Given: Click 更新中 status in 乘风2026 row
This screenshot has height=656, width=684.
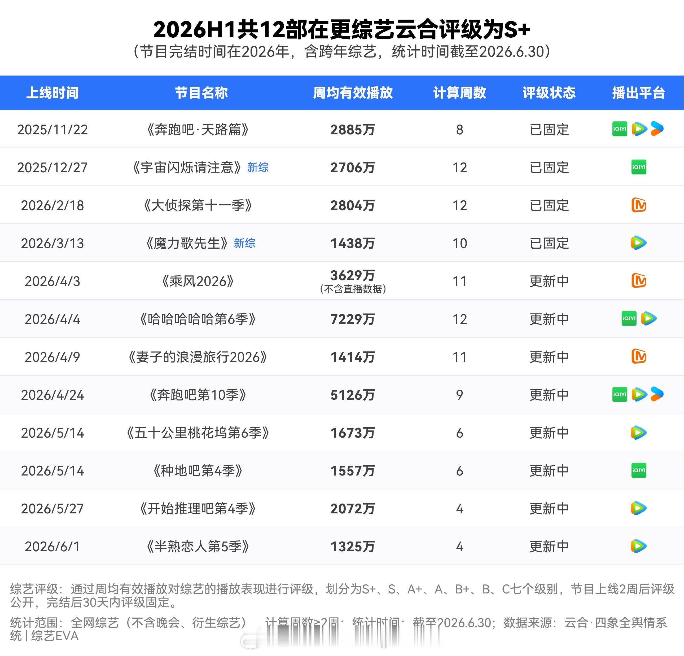Looking at the screenshot, I should [x=549, y=281].
